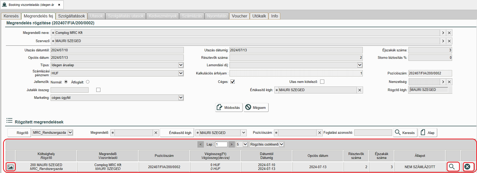Screen dimensions: 477x173
Task: Open the Marketing céges ügyfél dropdown
Action: [x=181, y=98]
